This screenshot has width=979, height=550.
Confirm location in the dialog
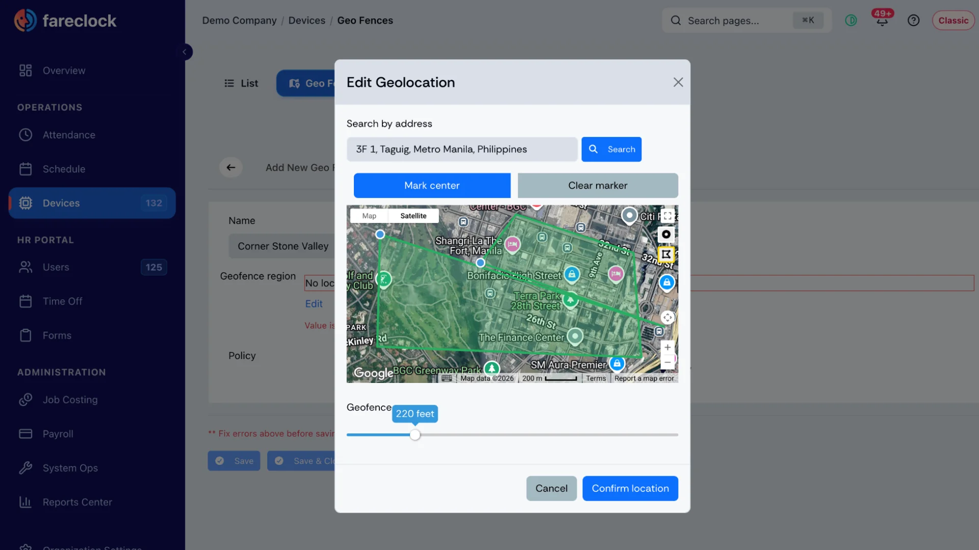[x=630, y=488]
